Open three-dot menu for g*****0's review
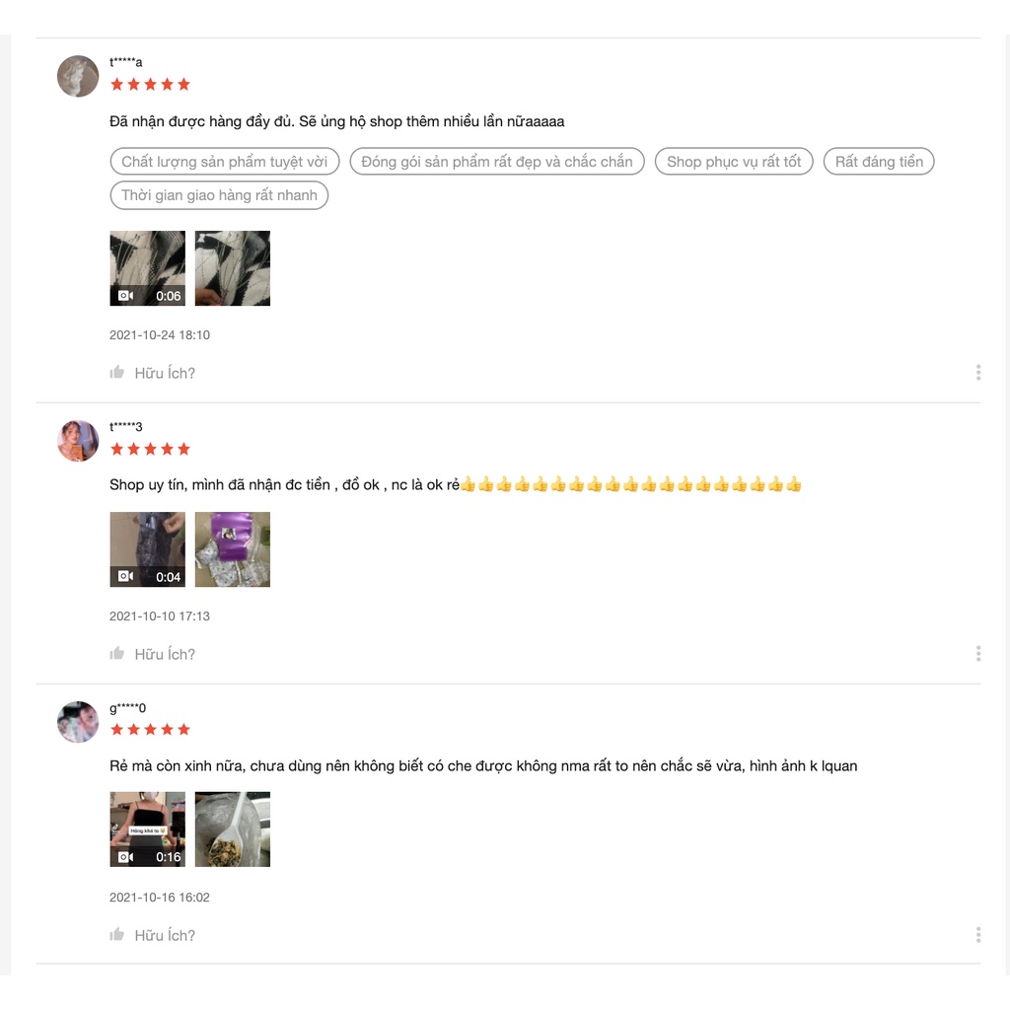 pos(977,934)
